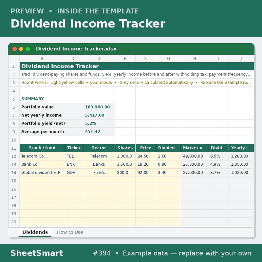Select the 'Telecom Co.' cell
This screenshot has height=262, width=262.
tap(42, 156)
